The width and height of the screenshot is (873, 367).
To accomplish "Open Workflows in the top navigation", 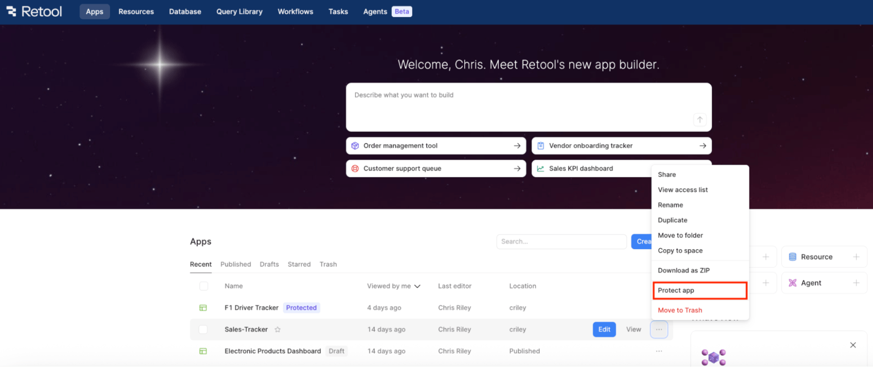I will pos(295,12).
